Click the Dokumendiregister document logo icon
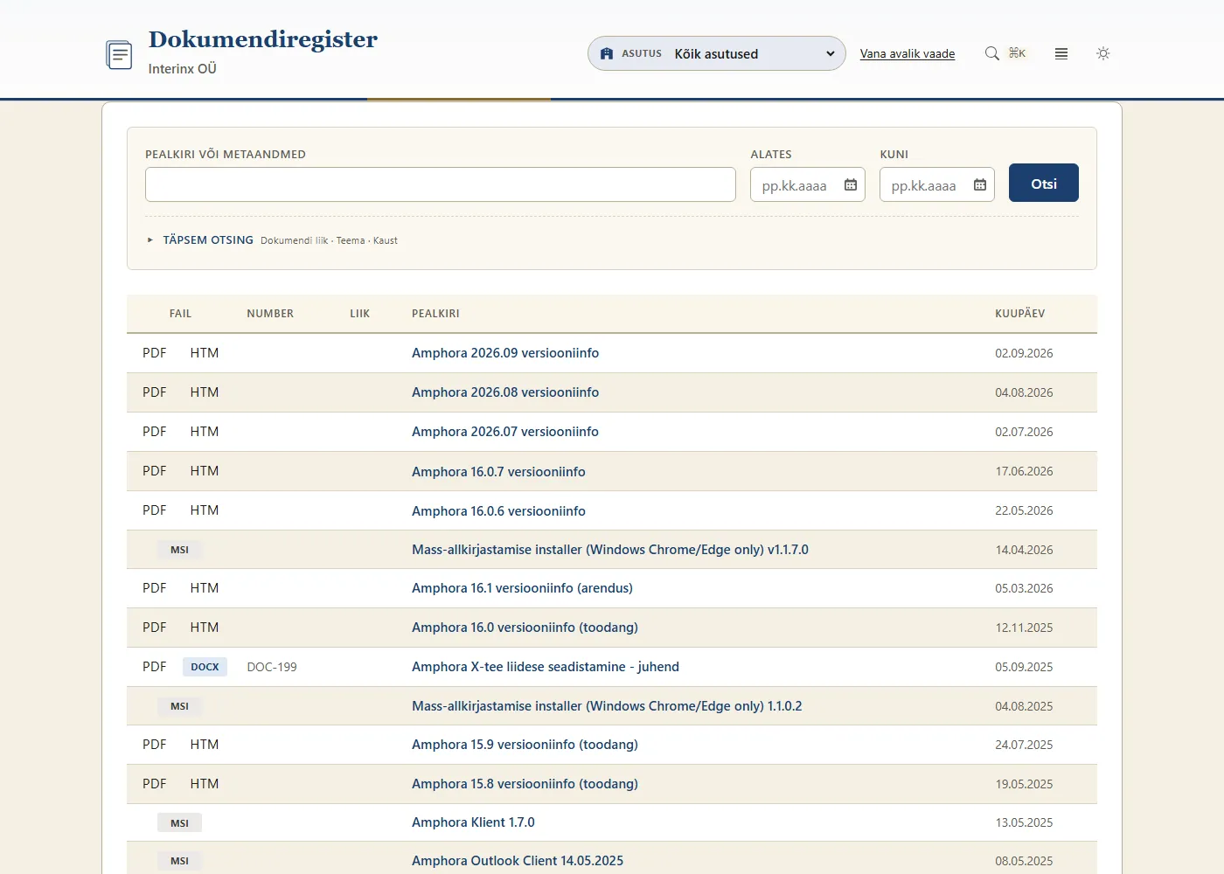 tap(119, 55)
